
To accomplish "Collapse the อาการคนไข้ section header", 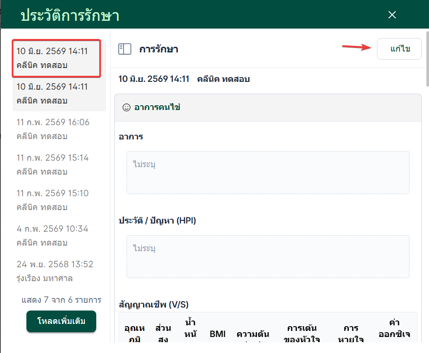I will coord(268,108).
